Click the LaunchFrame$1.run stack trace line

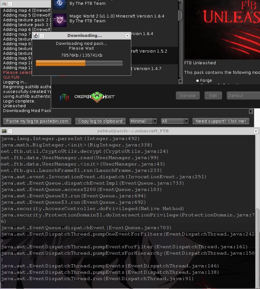[81, 171]
